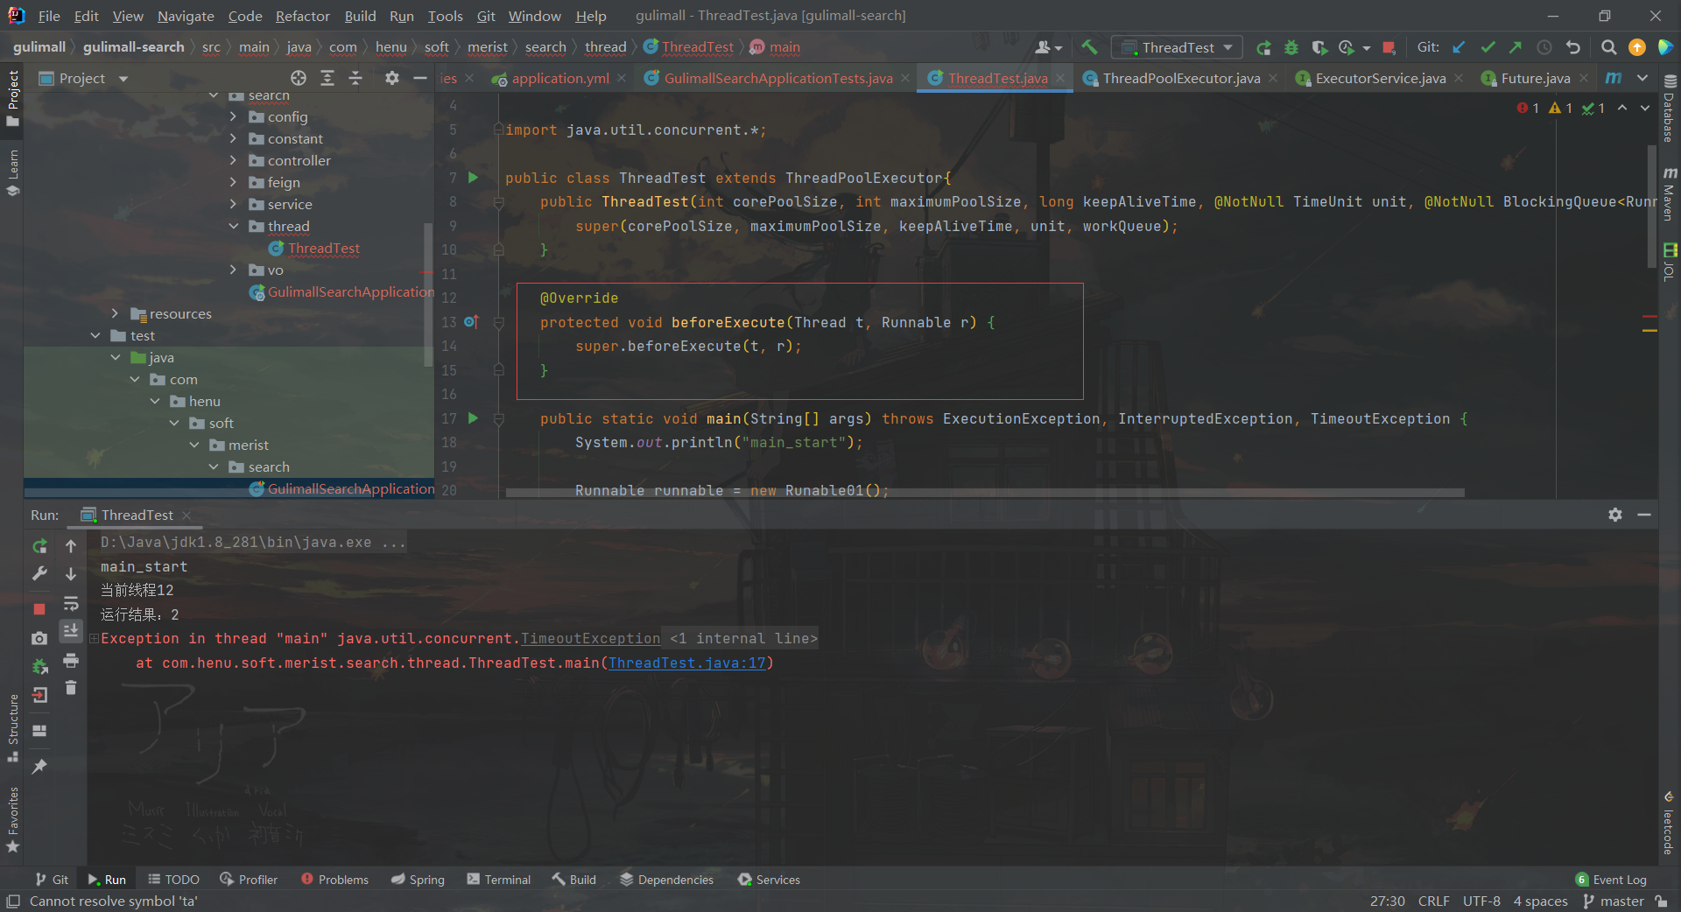Screen dimensions: 1681x912
Task: Open Search Everywhere magnifier icon
Action: point(1608,47)
